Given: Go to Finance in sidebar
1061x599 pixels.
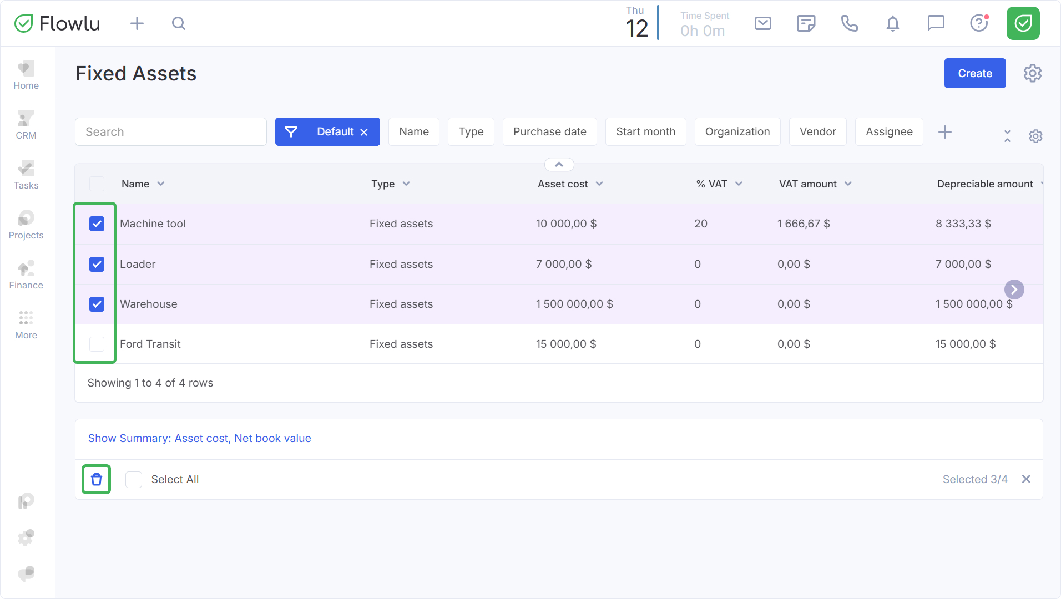Looking at the screenshot, I should pos(26,275).
